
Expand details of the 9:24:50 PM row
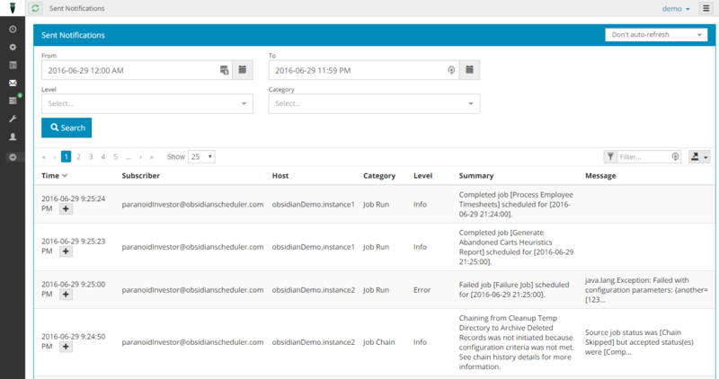point(66,347)
